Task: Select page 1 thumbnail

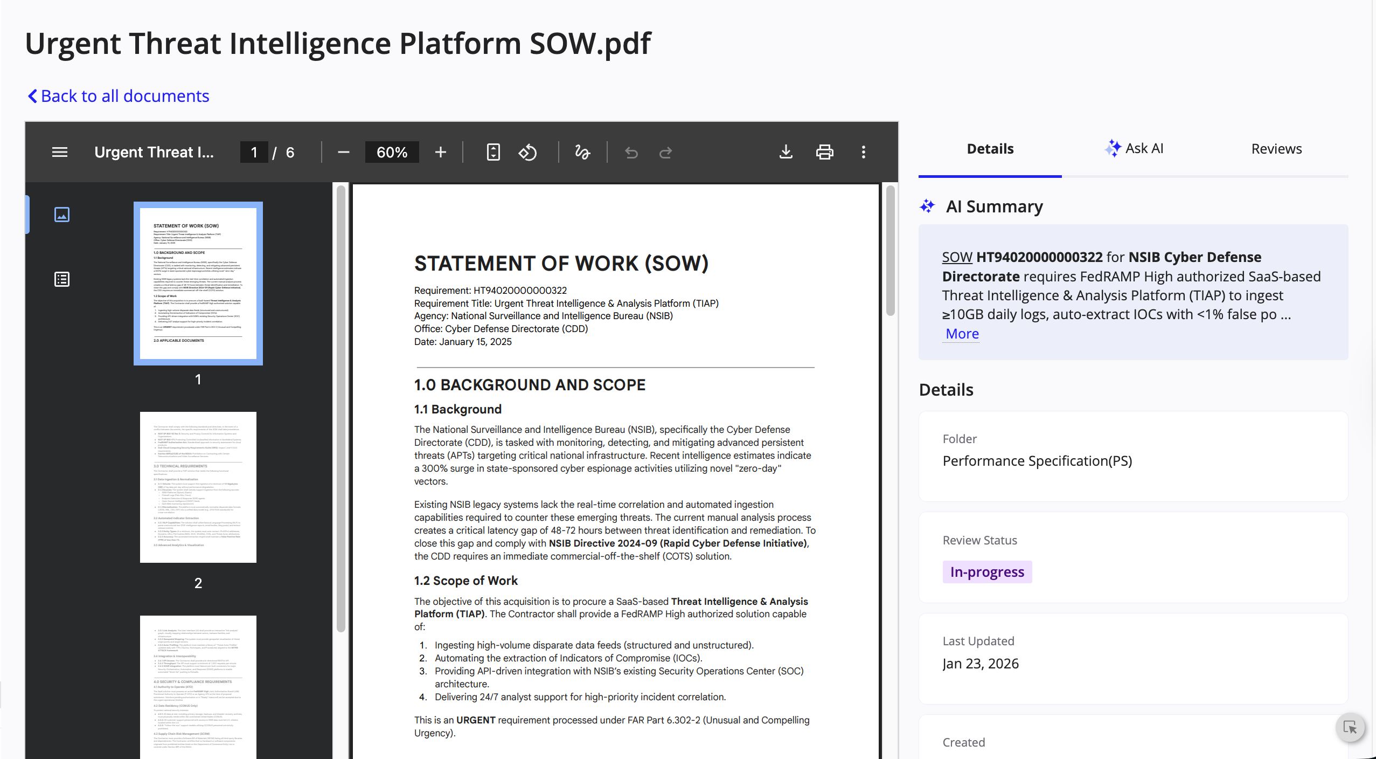Action: point(198,284)
